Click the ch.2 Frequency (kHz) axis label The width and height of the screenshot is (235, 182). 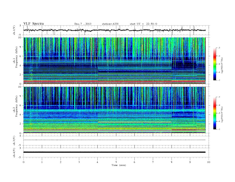coord(17,106)
